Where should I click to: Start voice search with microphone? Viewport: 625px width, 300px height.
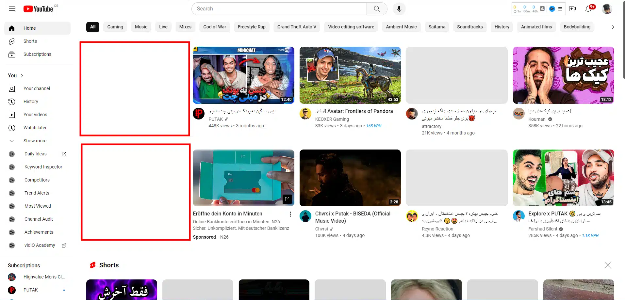pos(399,9)
